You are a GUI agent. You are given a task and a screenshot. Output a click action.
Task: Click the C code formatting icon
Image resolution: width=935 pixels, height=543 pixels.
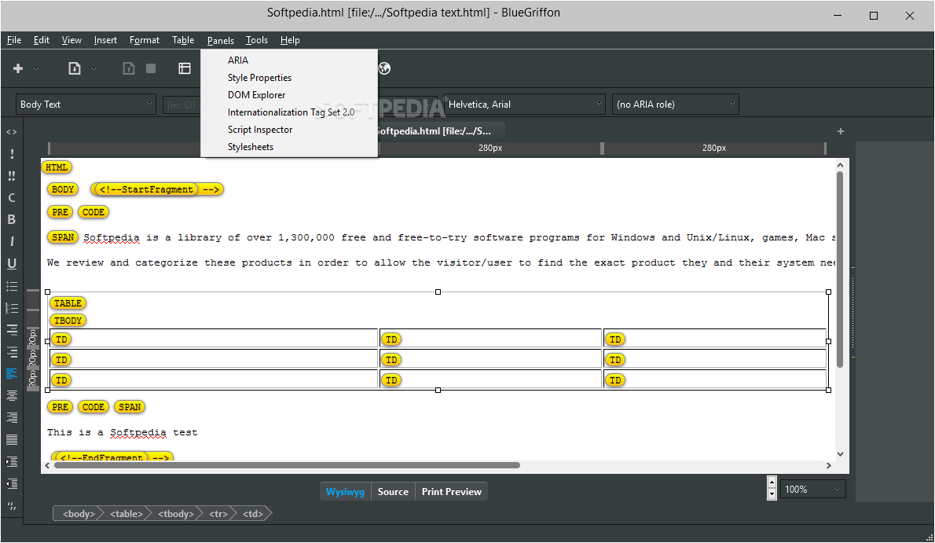coord(11,197)
